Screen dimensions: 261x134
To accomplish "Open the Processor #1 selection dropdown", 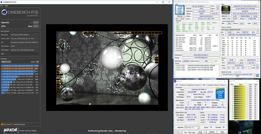I will click(x=192, y=127).
